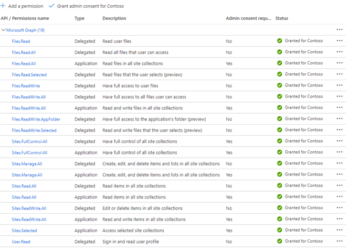The width and height of the screenshot is (349, 252).
Task: Open ellipsis menu for Files.Read row
Action: coord(340,41)
